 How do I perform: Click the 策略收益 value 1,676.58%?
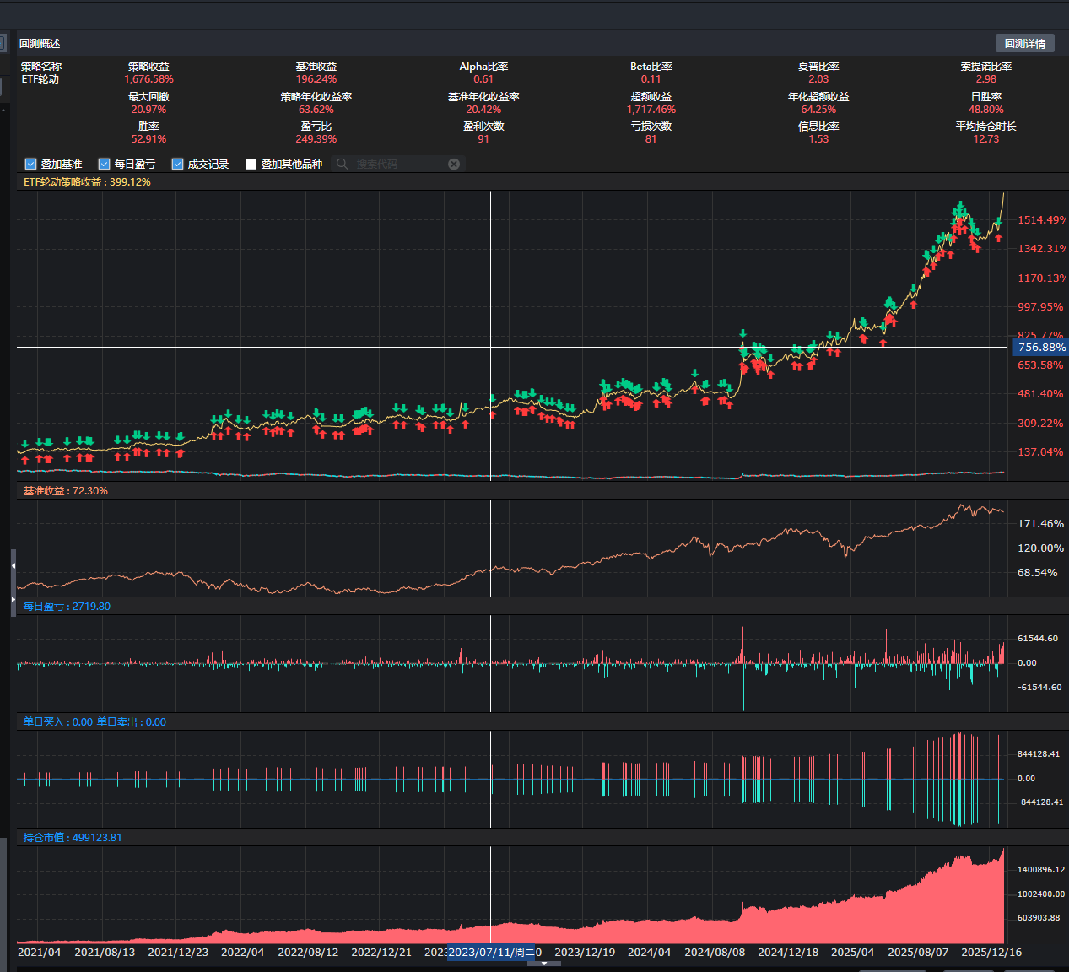pyautogui.click(x=148, y=79)
